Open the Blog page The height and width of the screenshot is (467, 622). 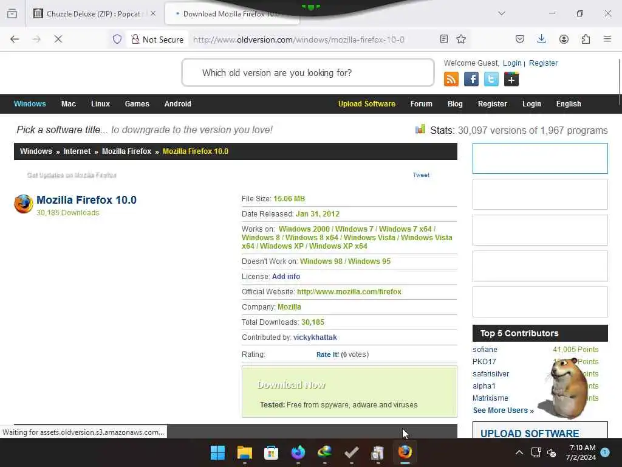coord(455,103)
